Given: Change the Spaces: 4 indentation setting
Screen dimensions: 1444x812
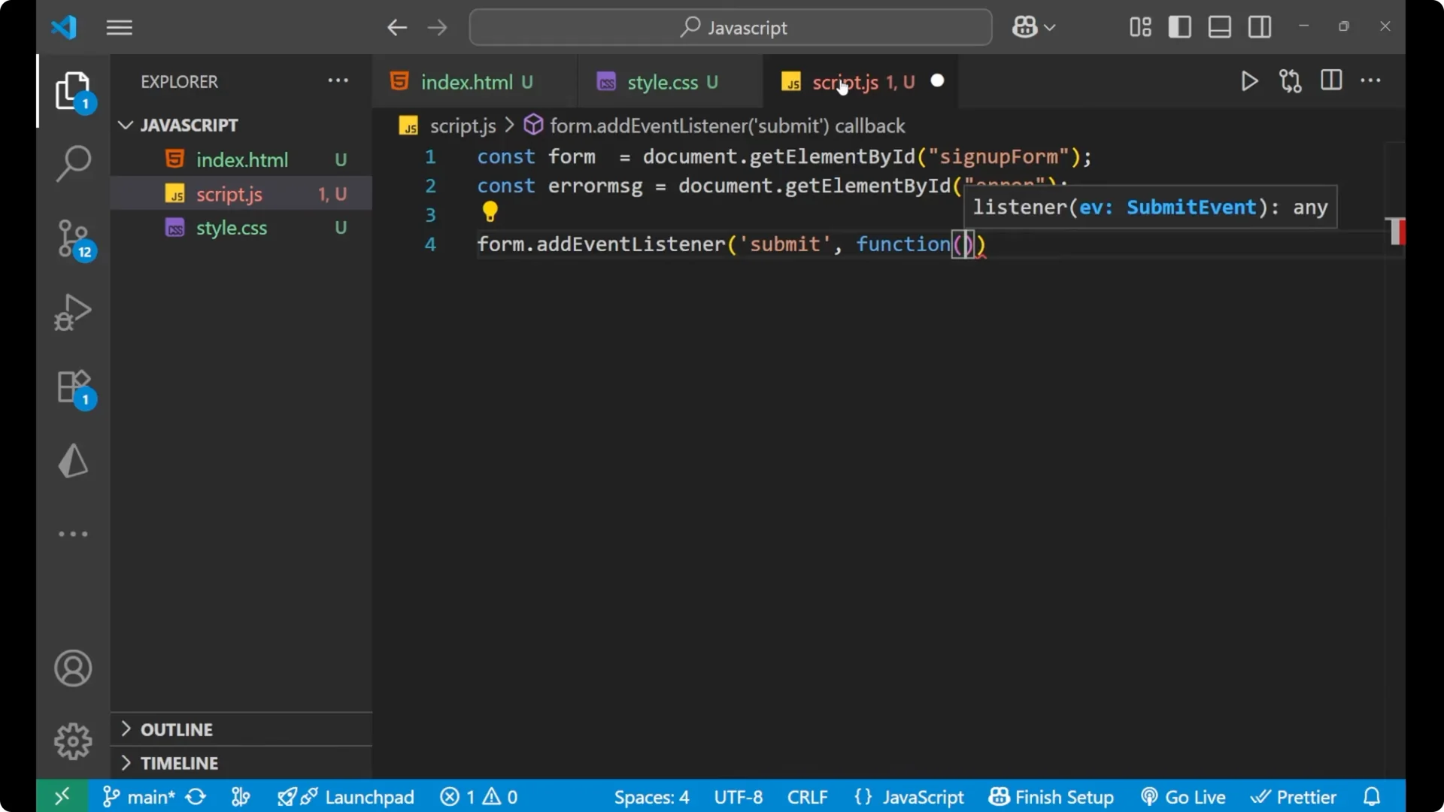Looking at the screenshot, I should [x=651, y=796].
